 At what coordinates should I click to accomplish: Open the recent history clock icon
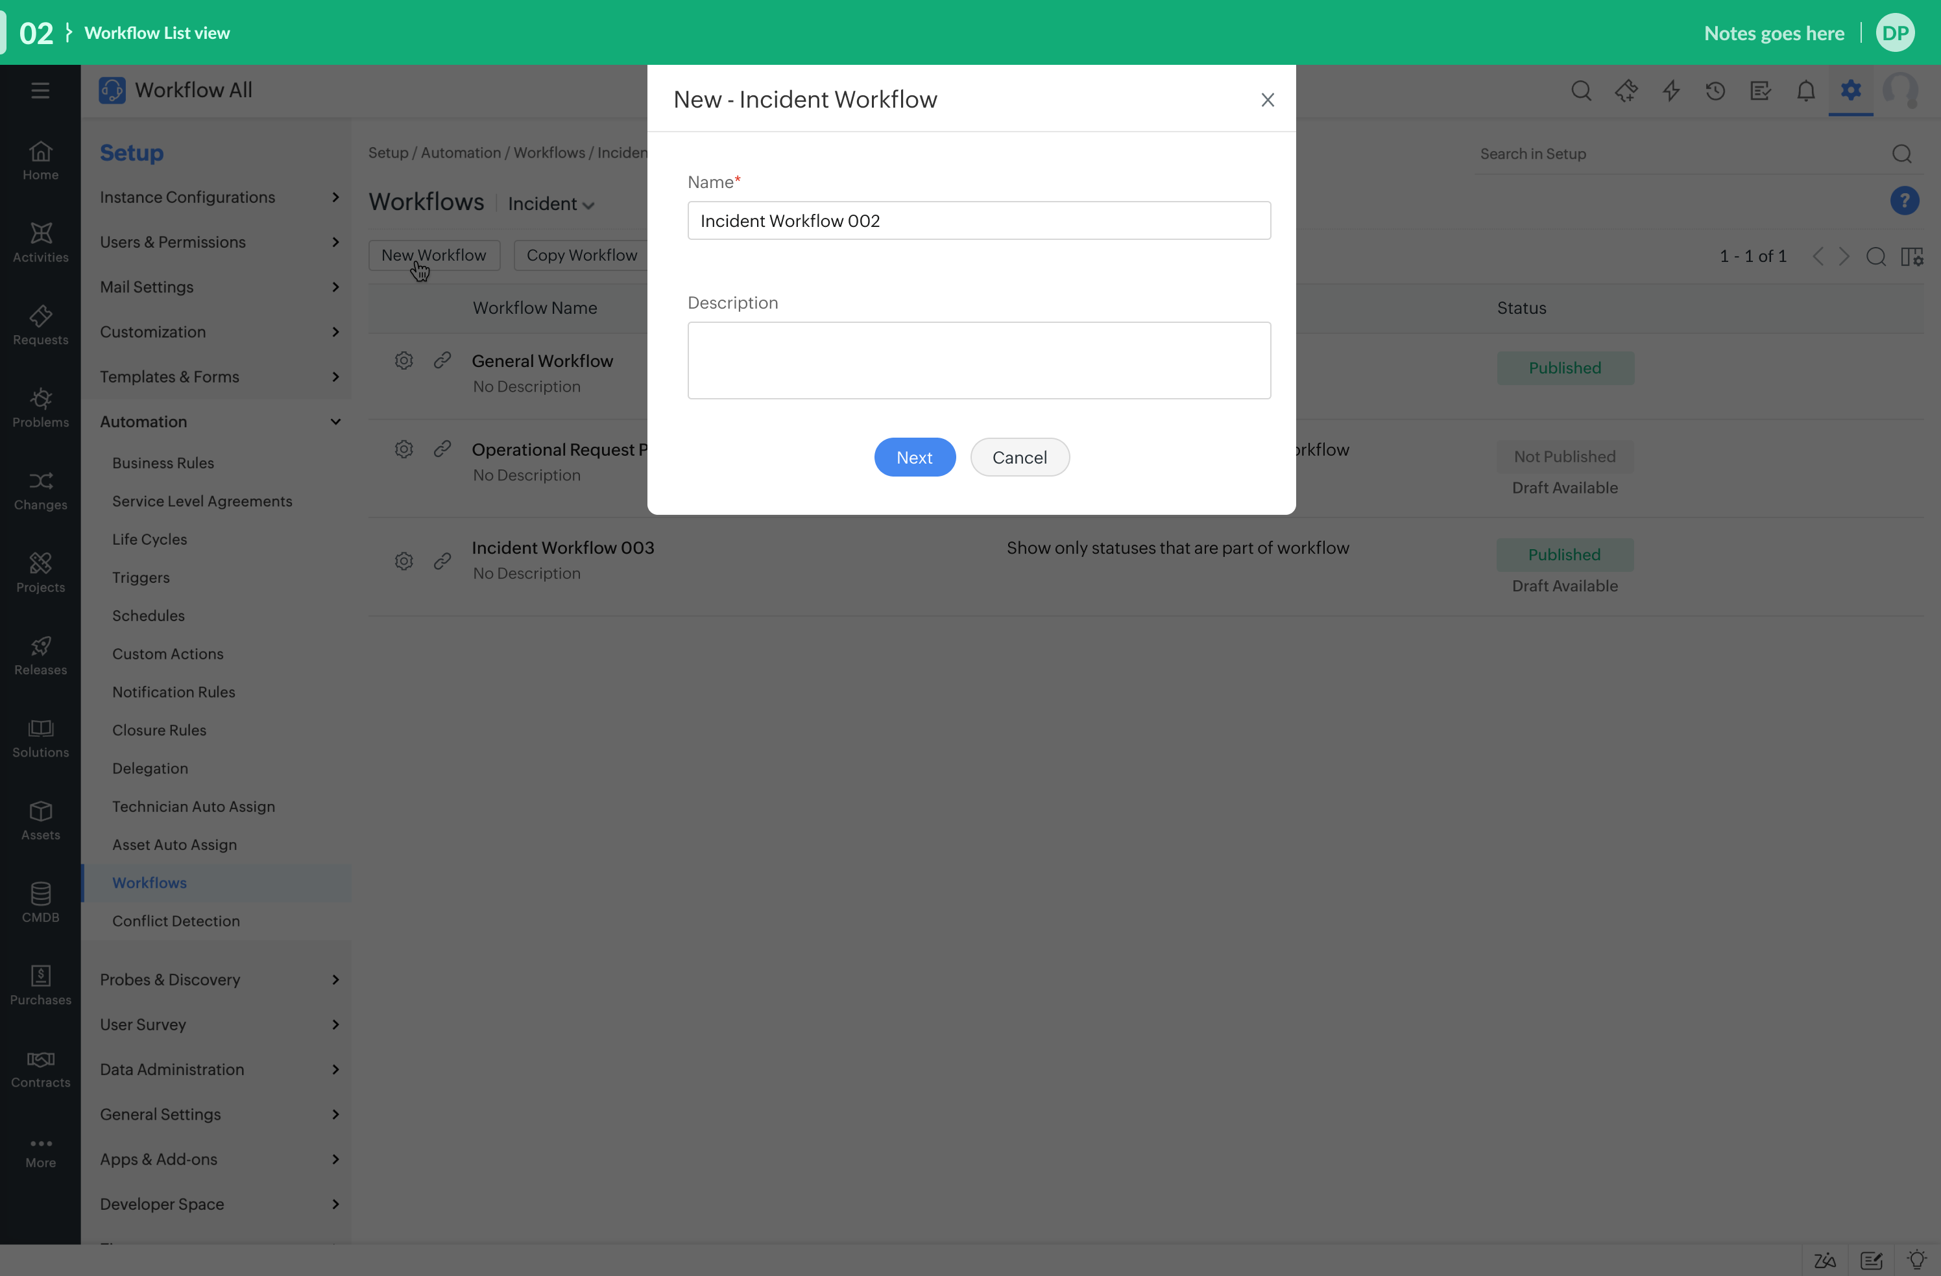pos(1715,91)
